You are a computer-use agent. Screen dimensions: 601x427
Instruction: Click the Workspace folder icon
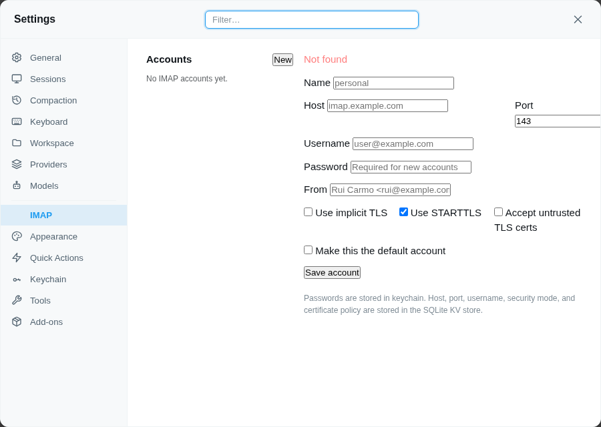pos(17,143)
